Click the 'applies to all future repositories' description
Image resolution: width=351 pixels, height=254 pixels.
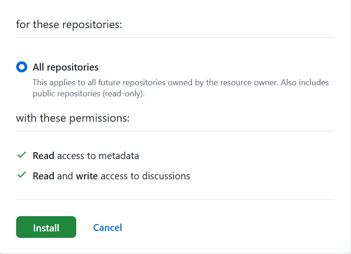(180, 83)
